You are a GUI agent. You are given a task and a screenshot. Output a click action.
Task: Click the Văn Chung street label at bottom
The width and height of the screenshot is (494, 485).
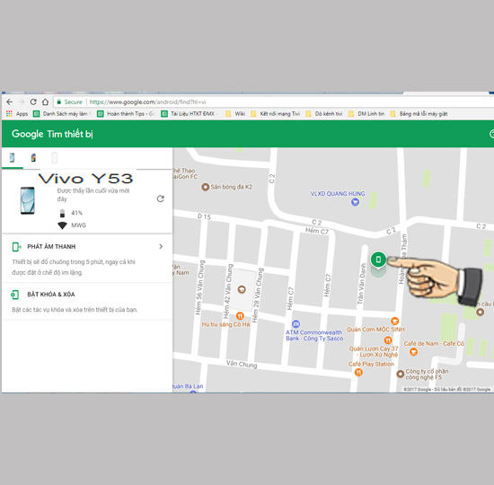tap(242, 365)
